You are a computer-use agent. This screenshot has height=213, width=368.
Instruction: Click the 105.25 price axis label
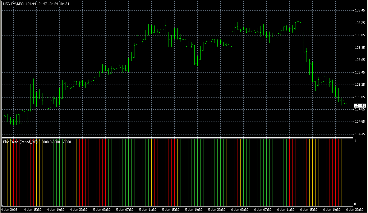click(359, 85)
